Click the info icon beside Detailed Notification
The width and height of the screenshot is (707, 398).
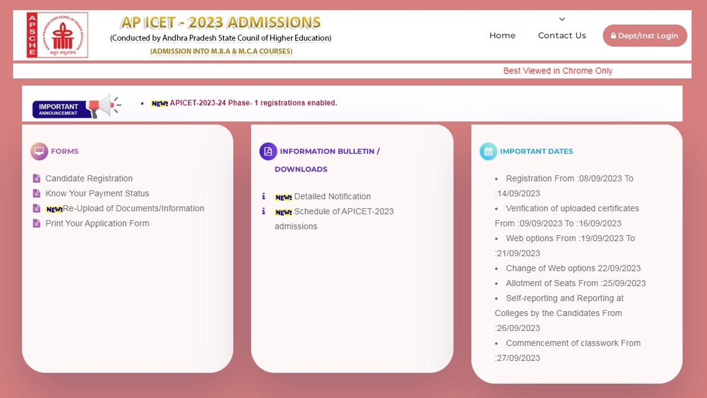(263, 196)
